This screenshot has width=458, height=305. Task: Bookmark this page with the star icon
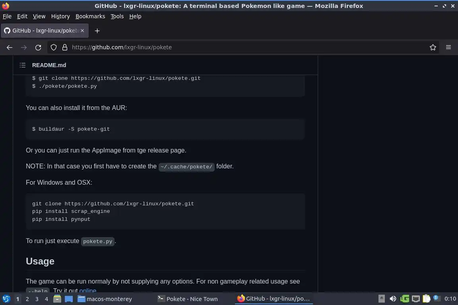tap(433, 47)
